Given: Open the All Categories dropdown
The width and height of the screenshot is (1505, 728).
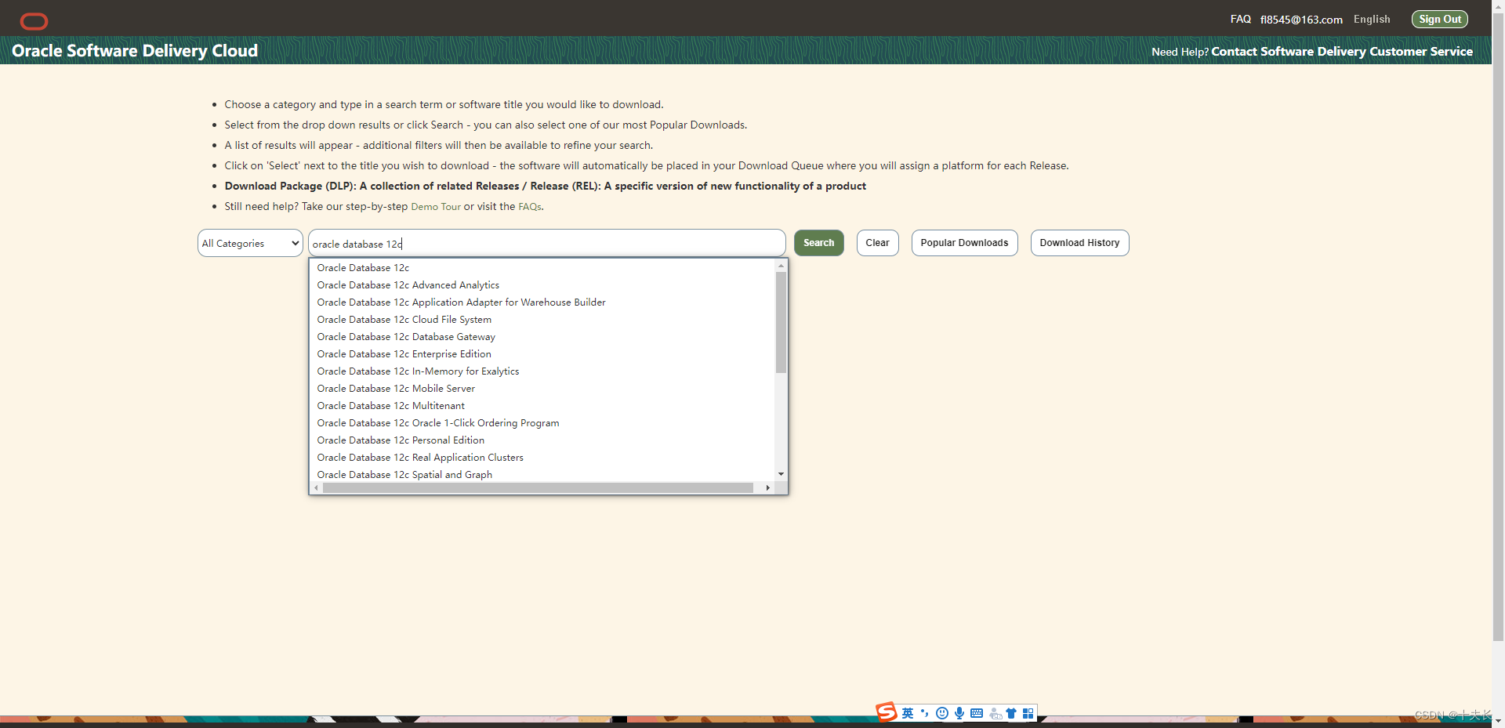Looking at the screenshot, I should pyautogui.click(x=250, y=243).
